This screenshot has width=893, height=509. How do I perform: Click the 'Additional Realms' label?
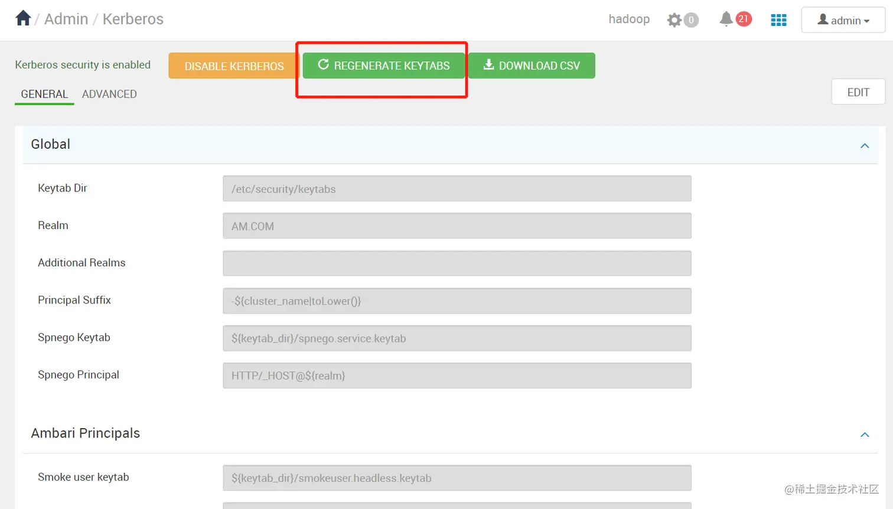click(82, 262)
